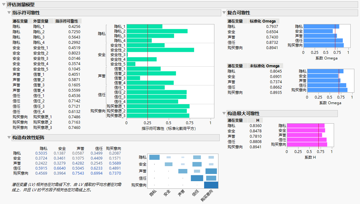Collapse the 指示符可靠性 section triangle

(x=9, y=13)
